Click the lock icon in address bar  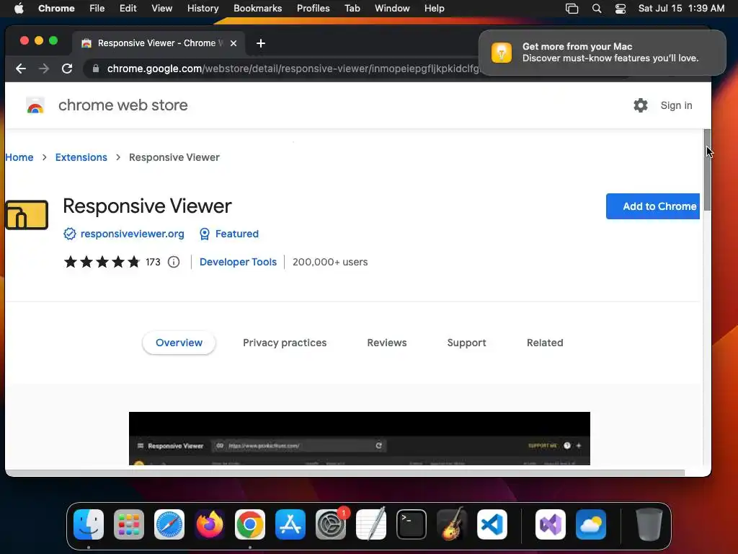[x=96, y=69]
